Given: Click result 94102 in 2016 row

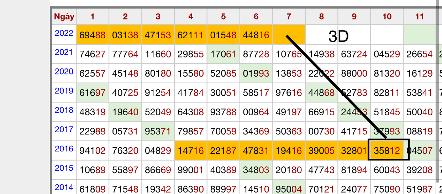Looking at the screenshot, I should click(x=93, y=150).
